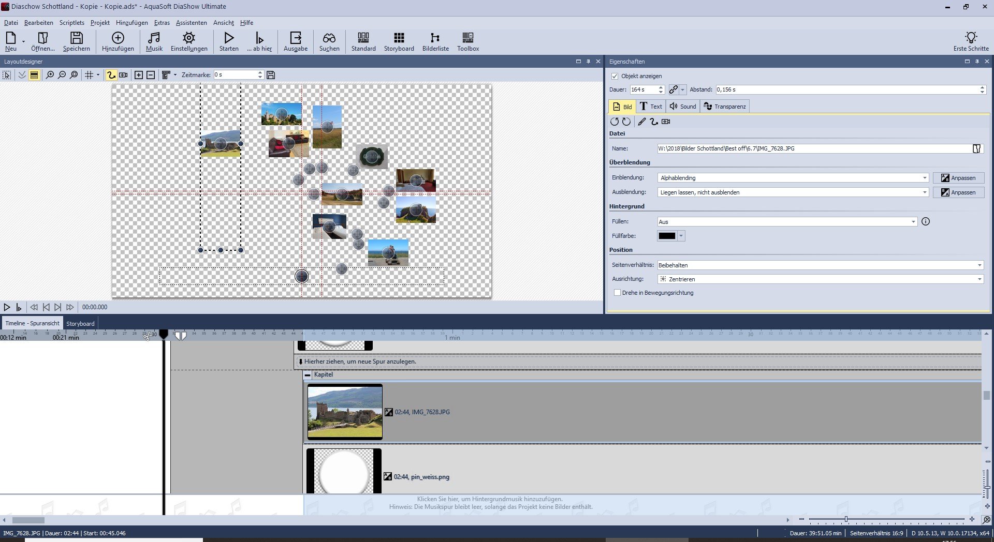Collapse the Kapitel track group
The image size is (994, 542).
(x=308, y=375)
